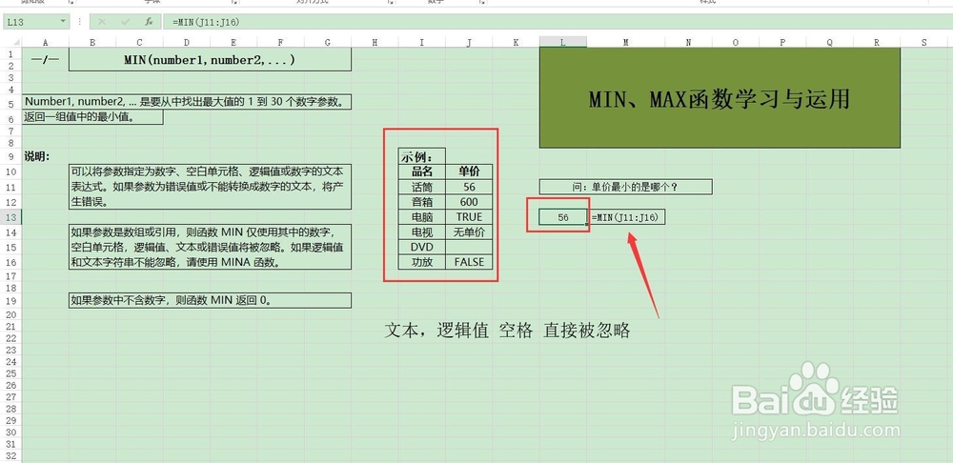
Task: Select column B header
Action: pyautogui.click(x=92, y=42)
